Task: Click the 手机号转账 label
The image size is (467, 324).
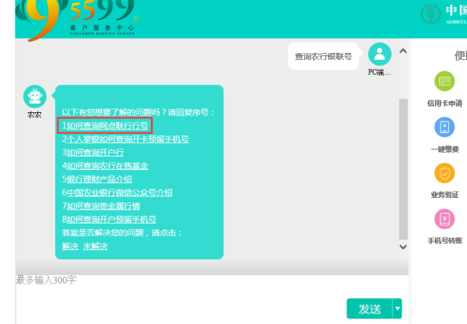Action: (x=444, y=241)
